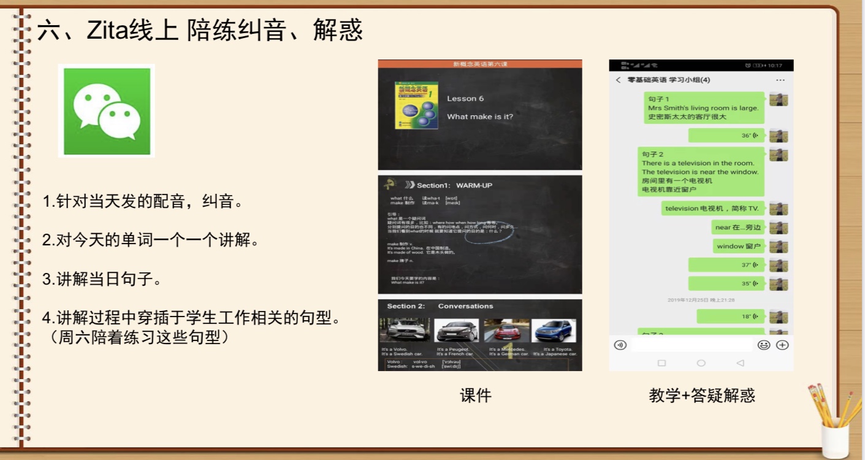Screen dimensions: 865x460
Task: Click the avatar beside the television 电视机 message
Action: pos(779,209)
